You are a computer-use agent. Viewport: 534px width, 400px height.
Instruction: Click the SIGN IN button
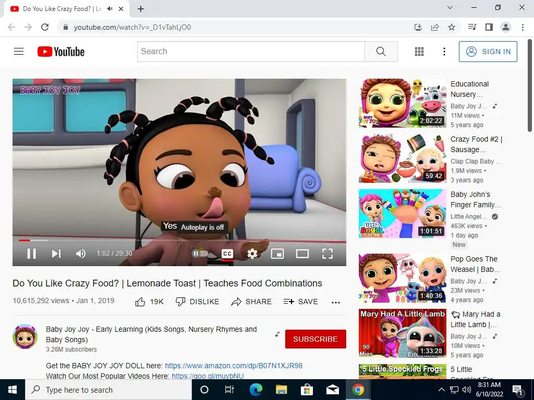tap(488, 52)
